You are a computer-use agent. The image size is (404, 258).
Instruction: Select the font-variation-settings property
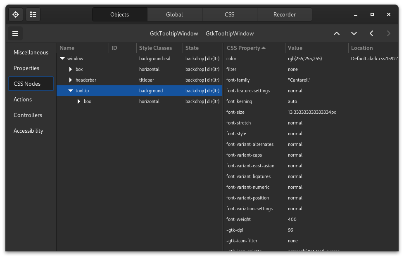311,209
